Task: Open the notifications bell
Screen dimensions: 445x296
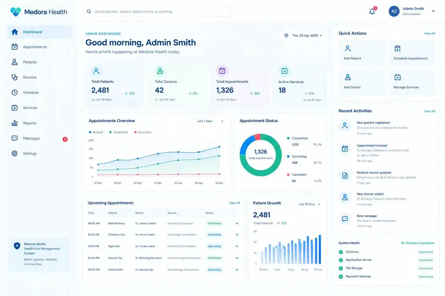Action: point(372,12)
